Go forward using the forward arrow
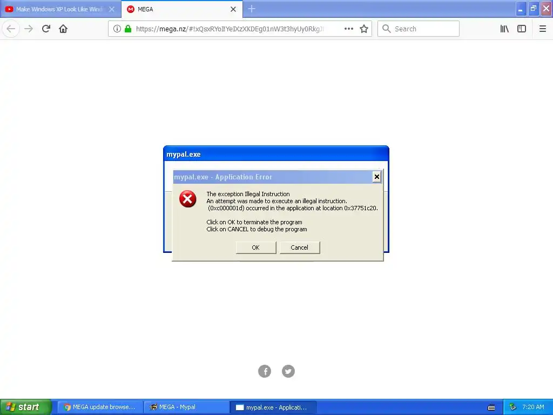The width and height of the screenshot is (553, 415). [29, 29]
